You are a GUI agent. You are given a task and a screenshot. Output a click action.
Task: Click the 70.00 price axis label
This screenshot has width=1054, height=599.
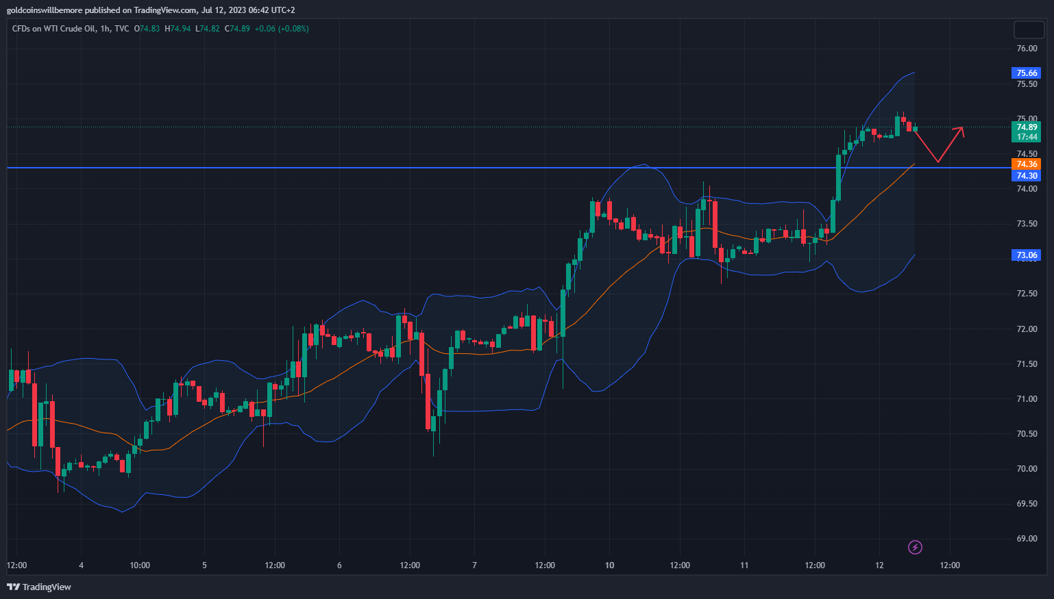(1027, 469)
